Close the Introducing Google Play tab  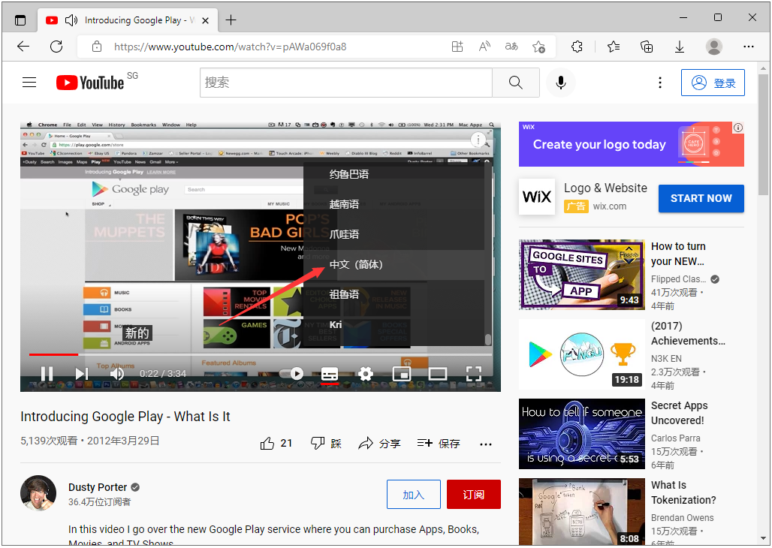(206, 21)
